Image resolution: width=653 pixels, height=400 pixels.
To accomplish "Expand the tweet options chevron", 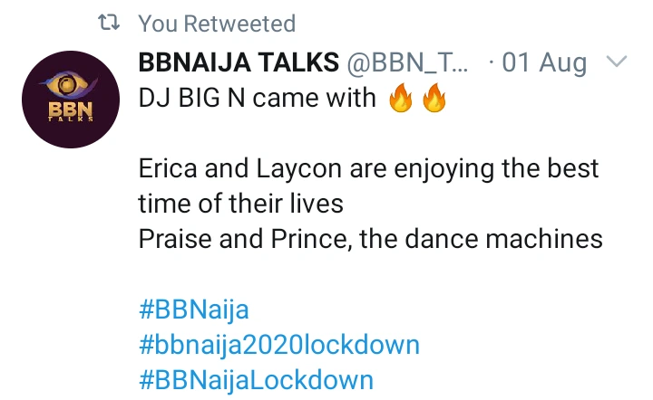I will pos(616,62).
